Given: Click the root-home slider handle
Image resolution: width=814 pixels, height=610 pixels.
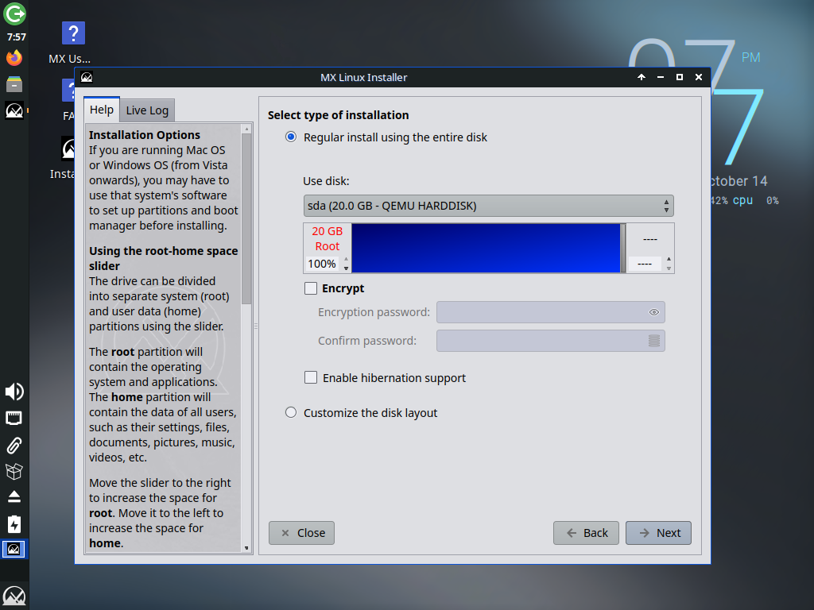Looking at the screenshot, I should pyautogui.click(x=623, y=248).
